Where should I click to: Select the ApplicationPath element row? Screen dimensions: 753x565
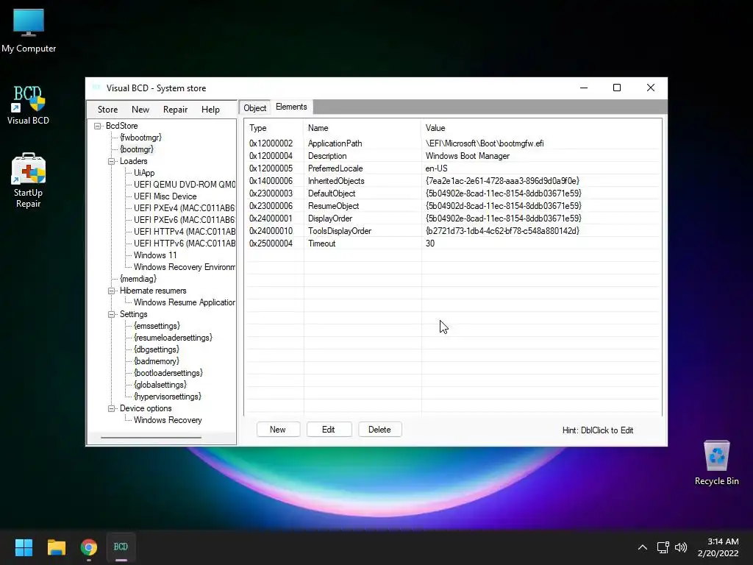click(453, 143)
